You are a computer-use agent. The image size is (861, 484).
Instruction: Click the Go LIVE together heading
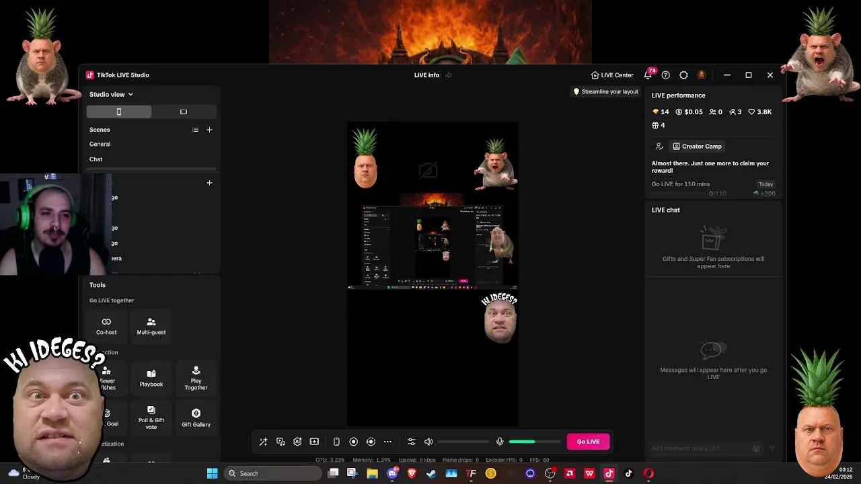[x=112, y=300]
